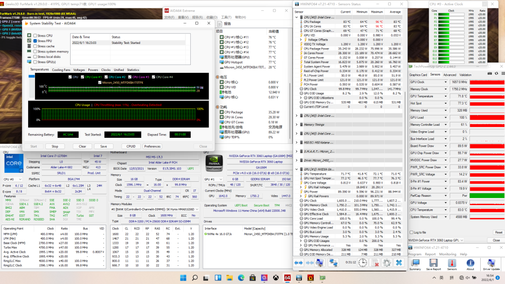Viewport: 505px width, 284px height.
Task: Stop the stability test
Action: point(55,146)
